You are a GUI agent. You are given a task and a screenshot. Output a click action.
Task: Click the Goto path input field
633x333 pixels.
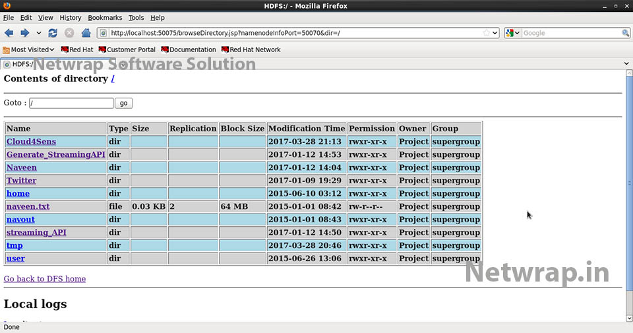[71, 104]
